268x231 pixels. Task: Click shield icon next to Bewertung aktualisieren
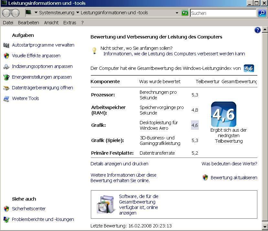pos(205,177)
